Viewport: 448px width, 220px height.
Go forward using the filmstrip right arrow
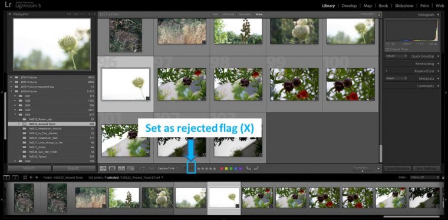click(37, 177)
